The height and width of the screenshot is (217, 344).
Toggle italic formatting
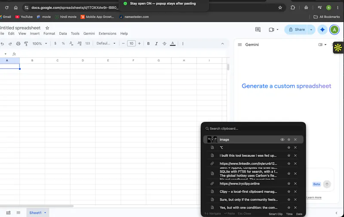point(157,44)
